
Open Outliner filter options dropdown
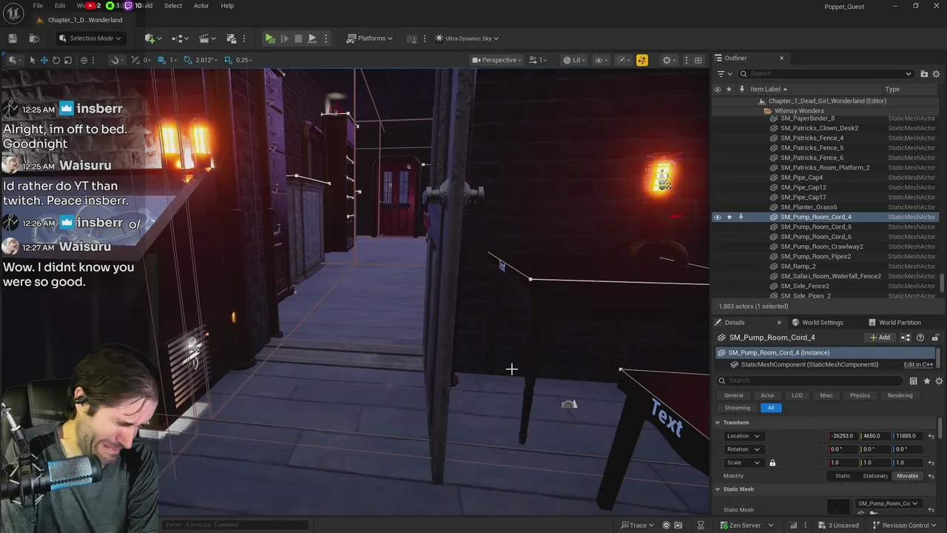tap(724, 74)
